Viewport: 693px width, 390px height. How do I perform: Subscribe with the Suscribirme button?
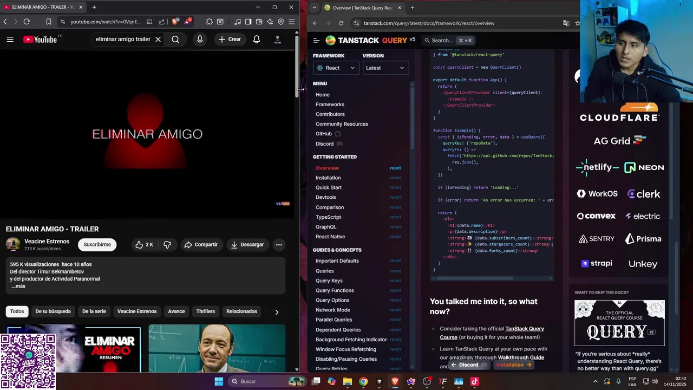97,245
